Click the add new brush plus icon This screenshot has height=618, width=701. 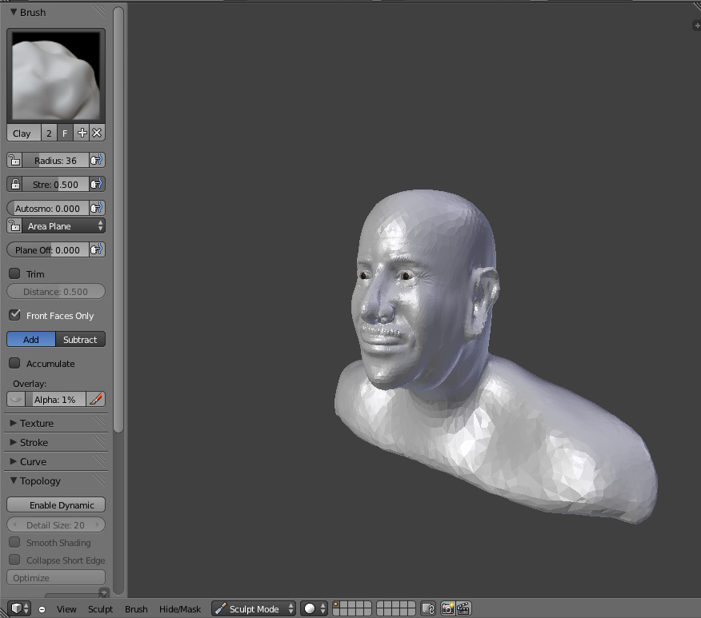coord(82,134)
